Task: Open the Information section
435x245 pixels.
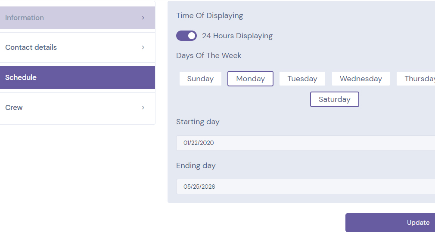Action: click(x=78, y=18)
